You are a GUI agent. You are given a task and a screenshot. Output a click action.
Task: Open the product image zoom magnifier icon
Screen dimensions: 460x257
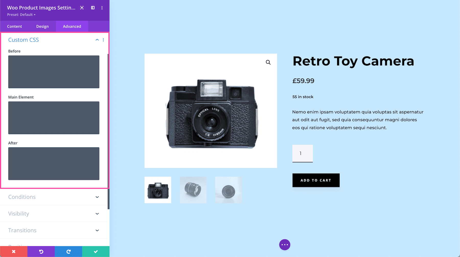click(268, 62)
